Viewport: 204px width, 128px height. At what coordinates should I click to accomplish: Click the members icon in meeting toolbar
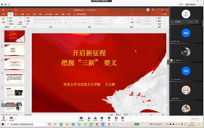point(95,118)
